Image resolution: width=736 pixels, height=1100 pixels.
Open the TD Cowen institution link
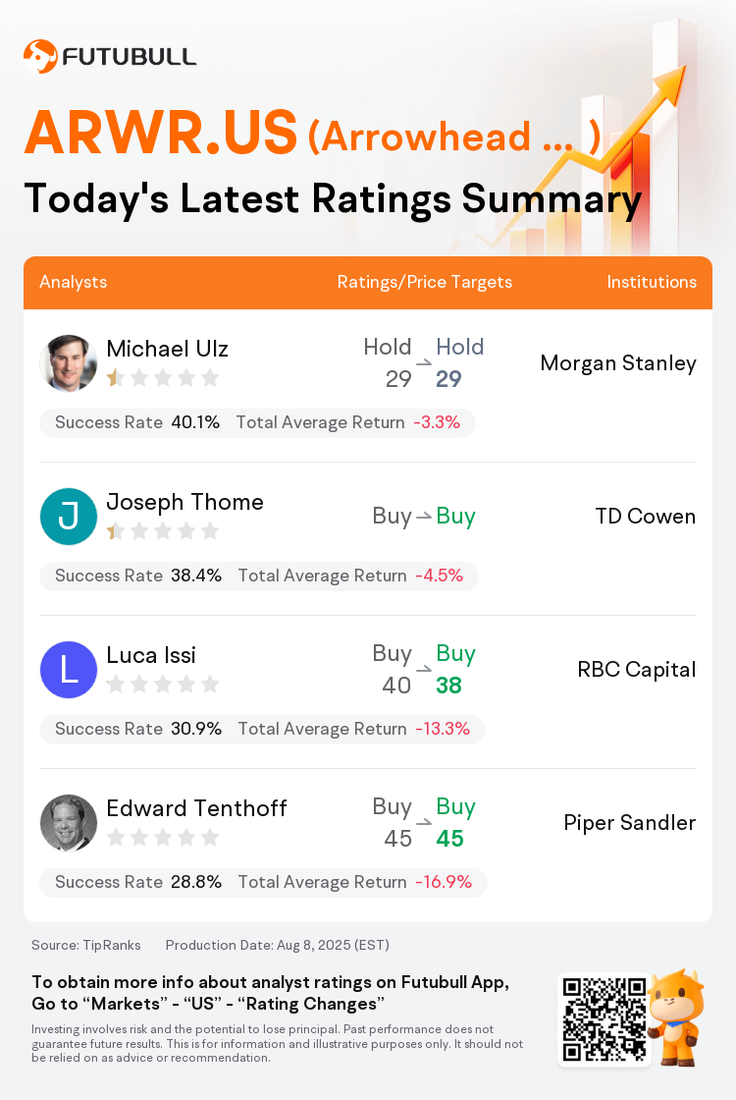(x=646, y=517)
